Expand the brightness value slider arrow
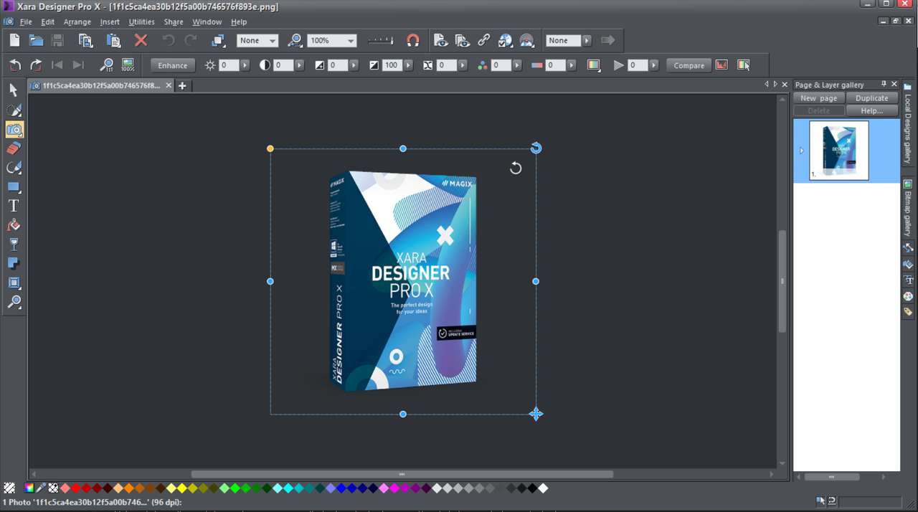The height and width of the screenshot is (512, 918). [245, 65]
